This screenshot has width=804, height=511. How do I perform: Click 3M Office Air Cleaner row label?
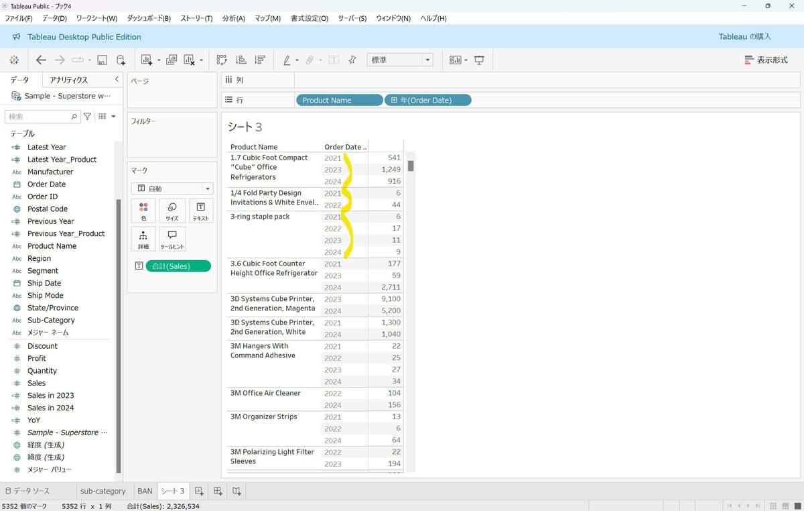265,393
